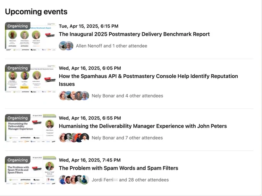View 'Nely Bonar and 7 other attendees' list

[127, 138]
